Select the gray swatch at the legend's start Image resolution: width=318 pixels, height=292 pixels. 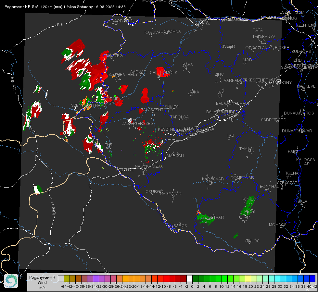[x=61, y=278]
